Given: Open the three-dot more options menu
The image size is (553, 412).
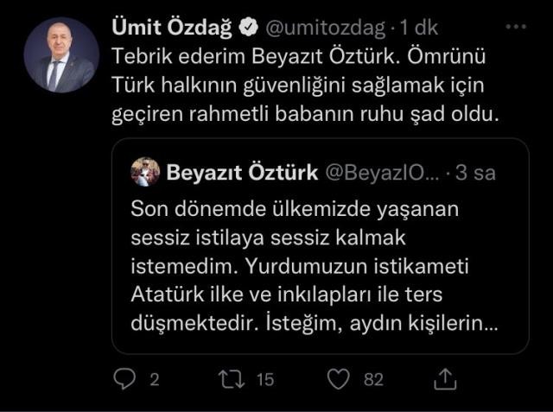Looking at the screenshot, I should click(516, 27).
